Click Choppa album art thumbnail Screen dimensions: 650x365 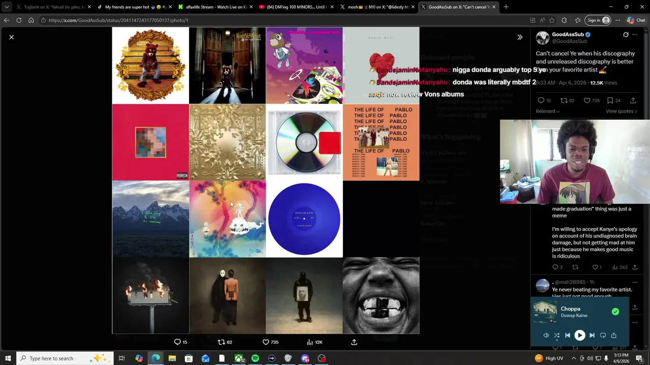(544, 312)
